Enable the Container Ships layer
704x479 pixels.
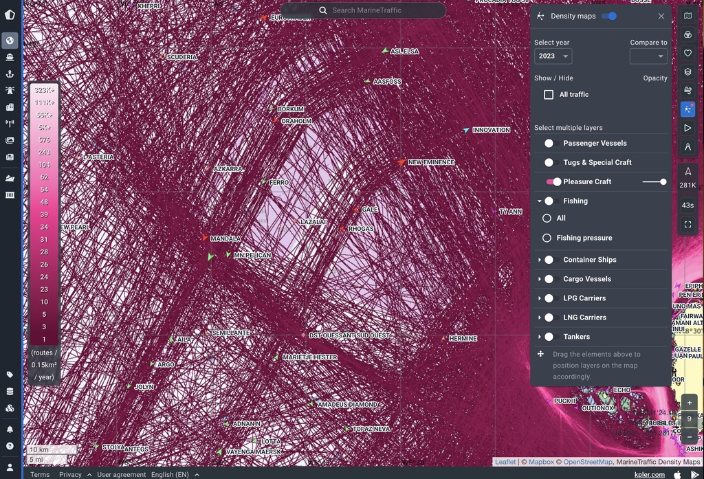551,260
